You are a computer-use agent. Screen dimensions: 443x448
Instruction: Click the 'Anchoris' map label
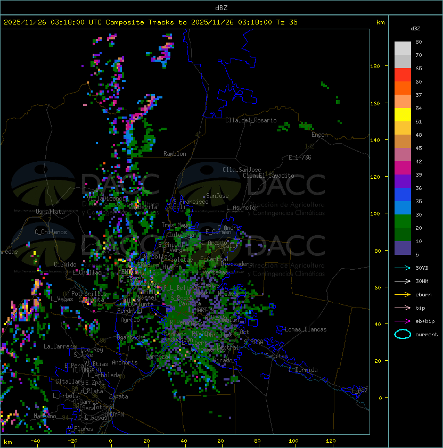tap(125, 362)
